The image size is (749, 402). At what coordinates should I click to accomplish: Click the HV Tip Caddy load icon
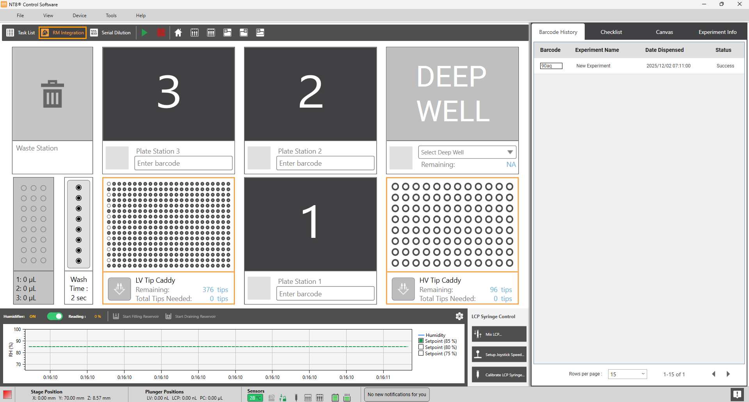pyautogui.click(x=403, y=289)
